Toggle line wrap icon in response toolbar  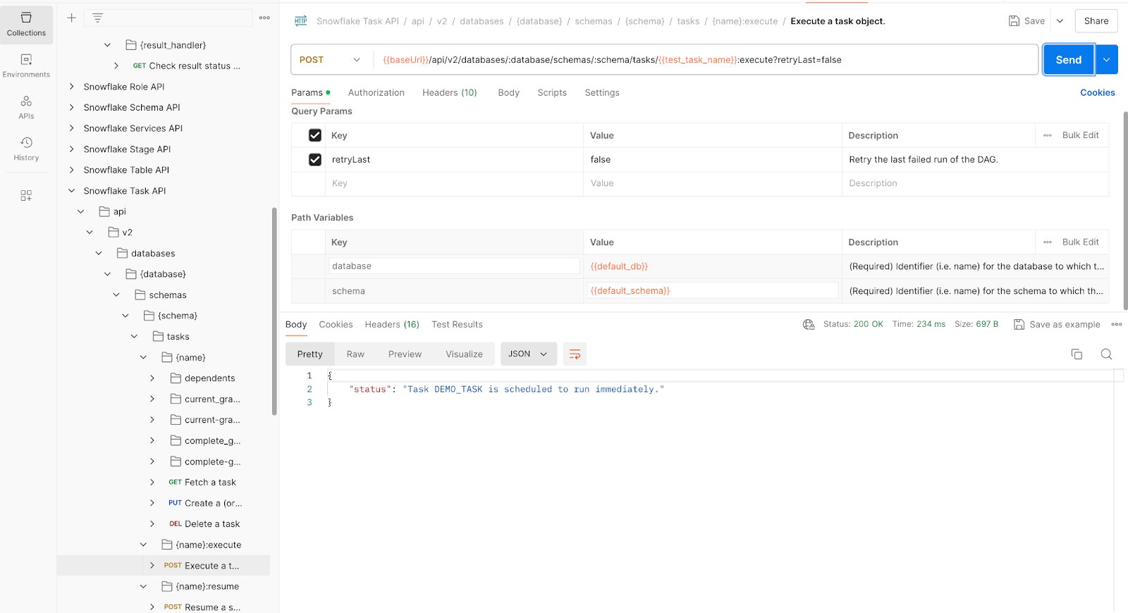point(575,354)
